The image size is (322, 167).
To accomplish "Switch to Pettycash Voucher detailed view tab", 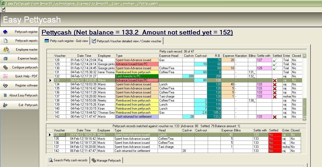I will [x=127, y=41].
